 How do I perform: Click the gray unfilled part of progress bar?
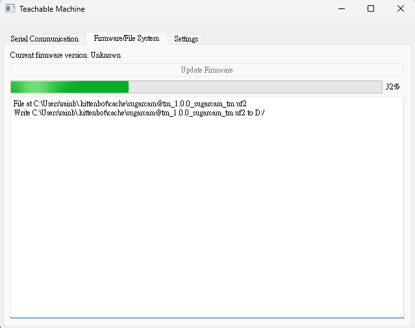[x=255, y=87]
